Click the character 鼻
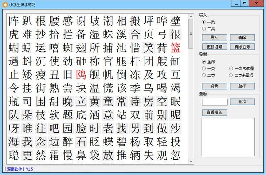 point(81,155)
